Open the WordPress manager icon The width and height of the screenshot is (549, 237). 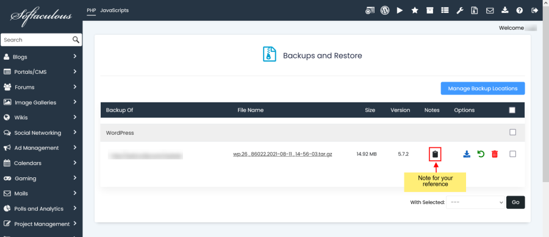click(385, 10)
